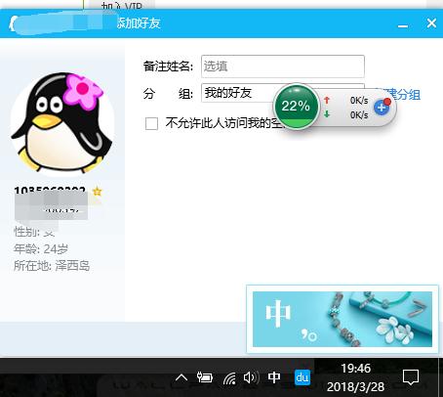Click the green download arrow on speed widget
The width and height of the screenshot is (443, 397).
pyautogui.click(x=327, y=114)
